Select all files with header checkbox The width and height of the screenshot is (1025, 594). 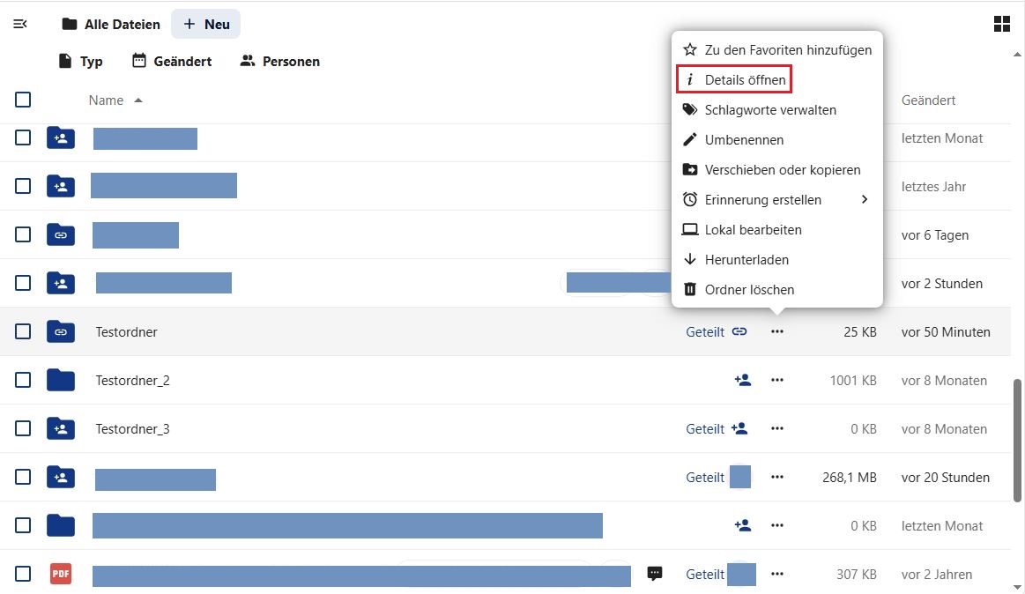tap(23, 100)
